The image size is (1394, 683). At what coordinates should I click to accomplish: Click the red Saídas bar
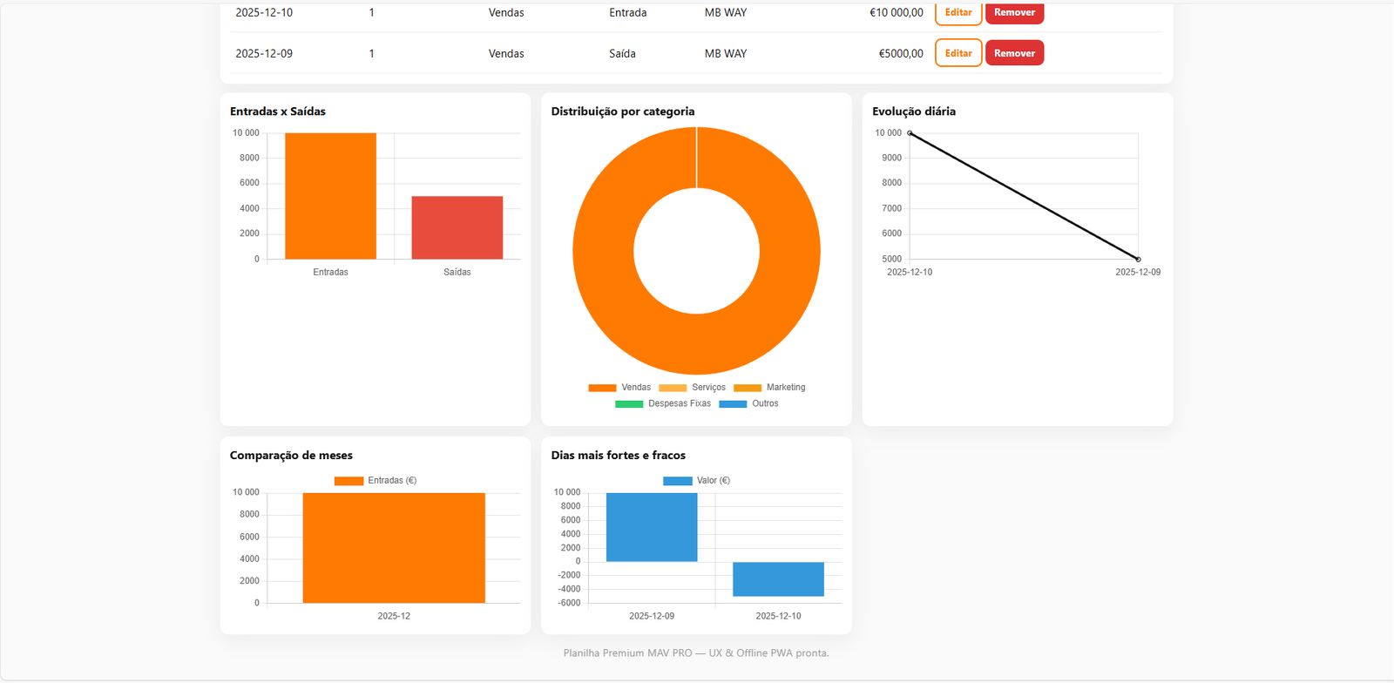tap(457, 227)
